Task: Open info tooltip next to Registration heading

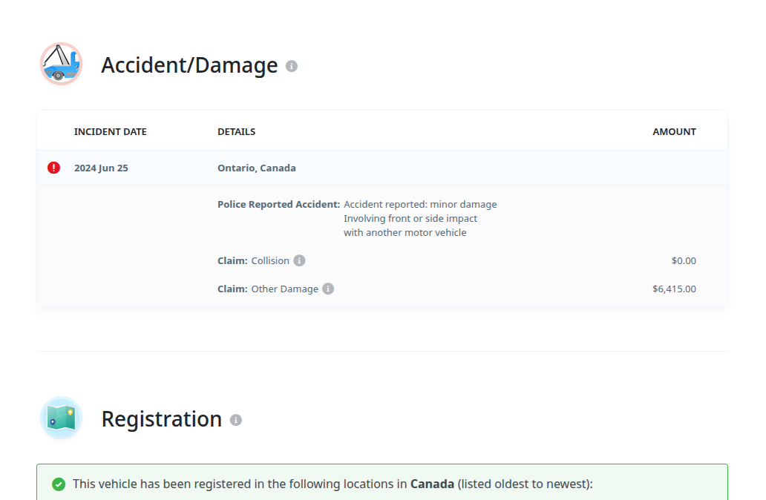Action: 236,420
